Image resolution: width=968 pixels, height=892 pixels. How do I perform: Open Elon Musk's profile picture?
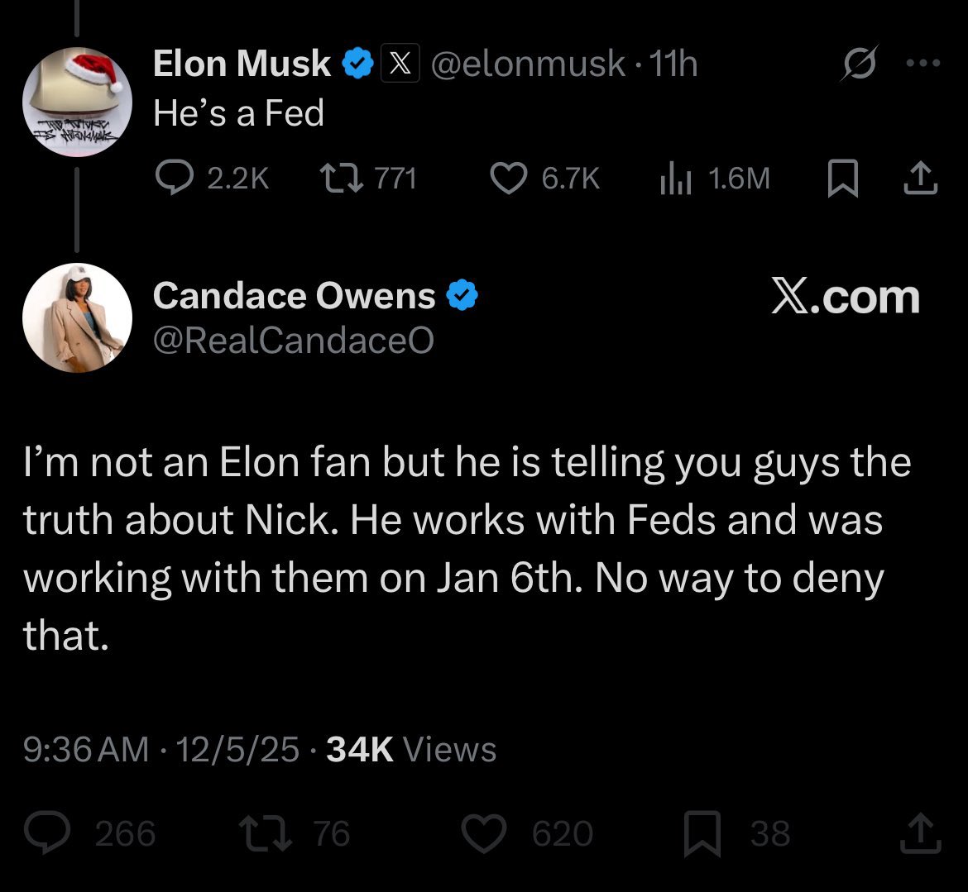77,102
